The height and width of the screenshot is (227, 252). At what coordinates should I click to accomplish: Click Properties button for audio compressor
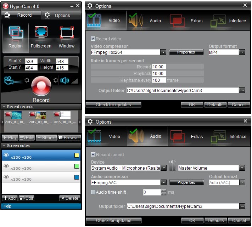pos(186,182)
